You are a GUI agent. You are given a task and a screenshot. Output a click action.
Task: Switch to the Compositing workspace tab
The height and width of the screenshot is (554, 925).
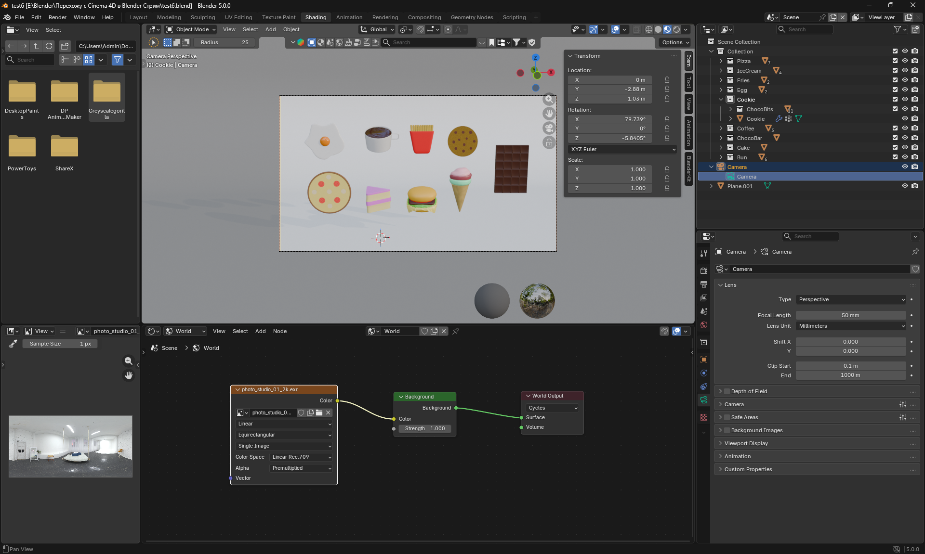[x=424, y=17]
